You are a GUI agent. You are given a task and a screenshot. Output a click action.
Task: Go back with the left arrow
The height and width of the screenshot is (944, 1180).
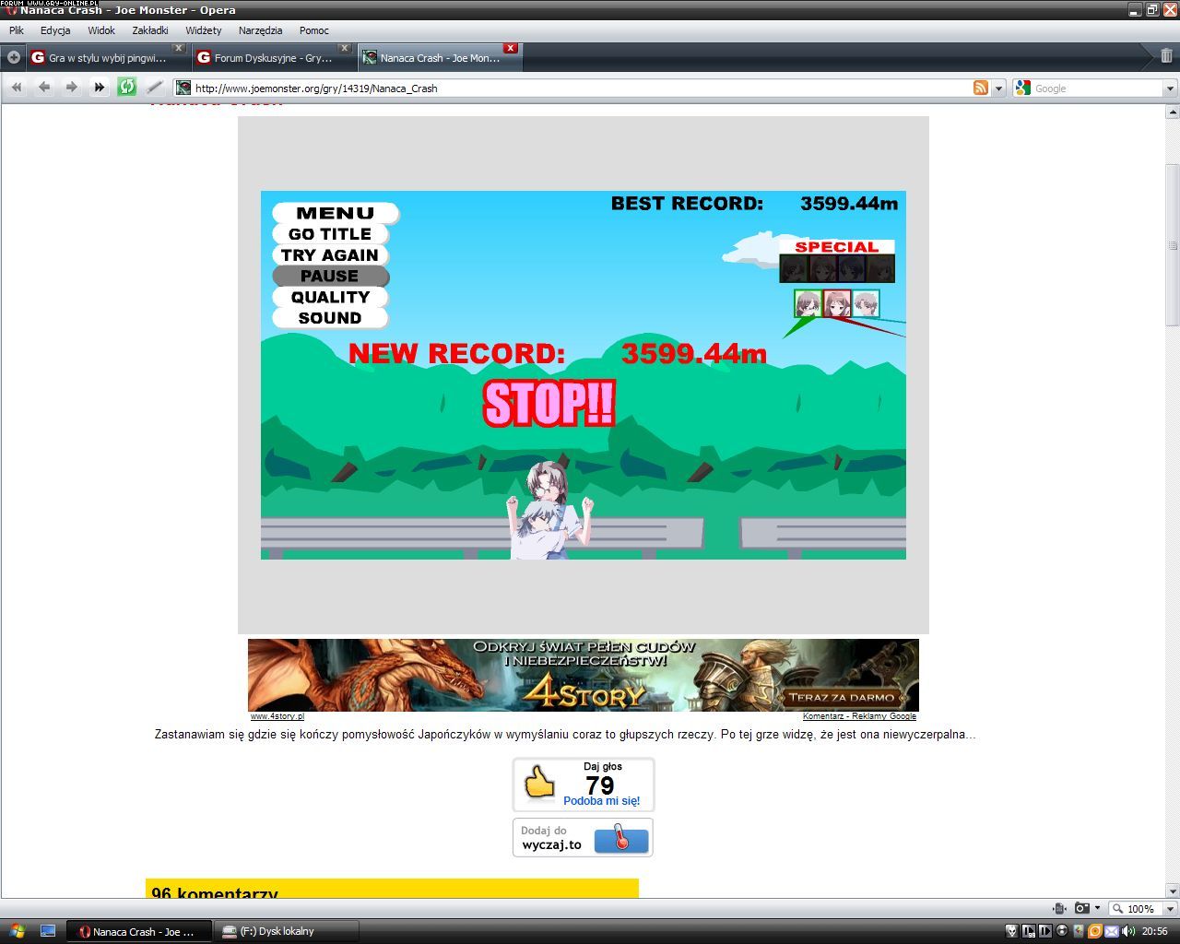coord(44,88)
